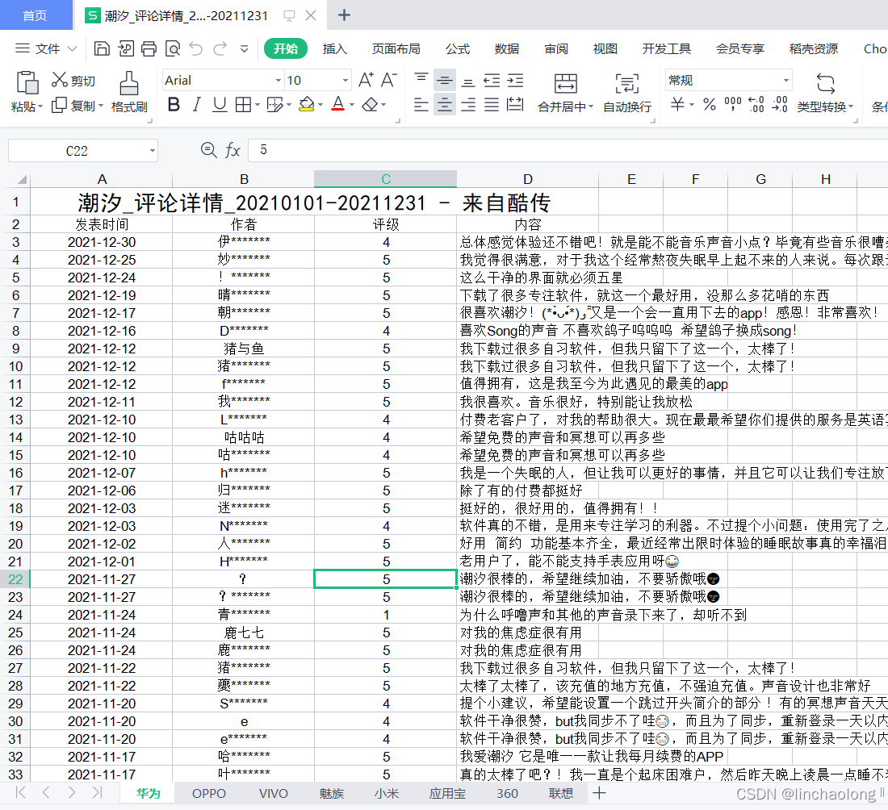Click the Cut scissors icon
This screenshot has width=888, height=810.
60,80
